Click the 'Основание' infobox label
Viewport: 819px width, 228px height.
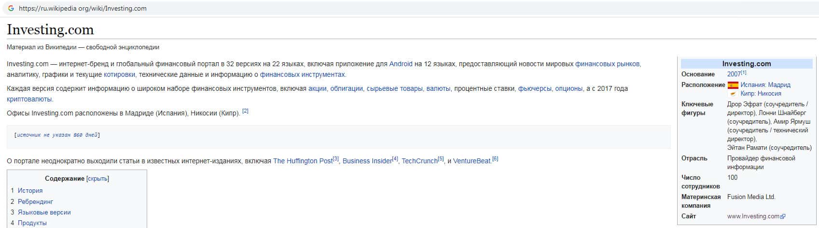pyautogui.click(x=698, y=74)
